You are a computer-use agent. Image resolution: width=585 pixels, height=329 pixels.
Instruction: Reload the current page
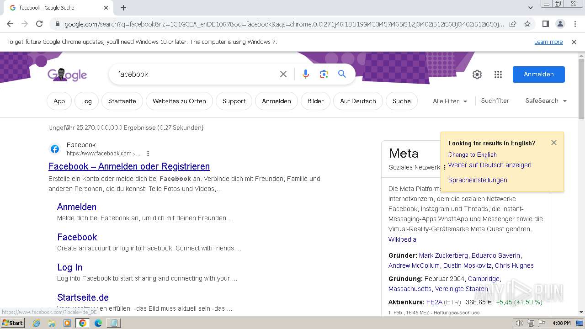click(x=39, y=24)
